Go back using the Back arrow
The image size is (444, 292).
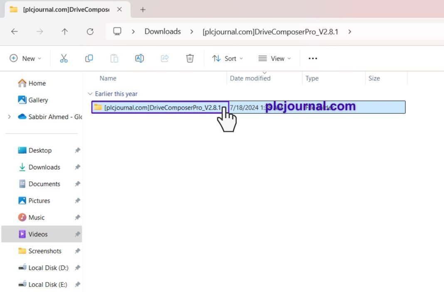click(x=15, y=32)
